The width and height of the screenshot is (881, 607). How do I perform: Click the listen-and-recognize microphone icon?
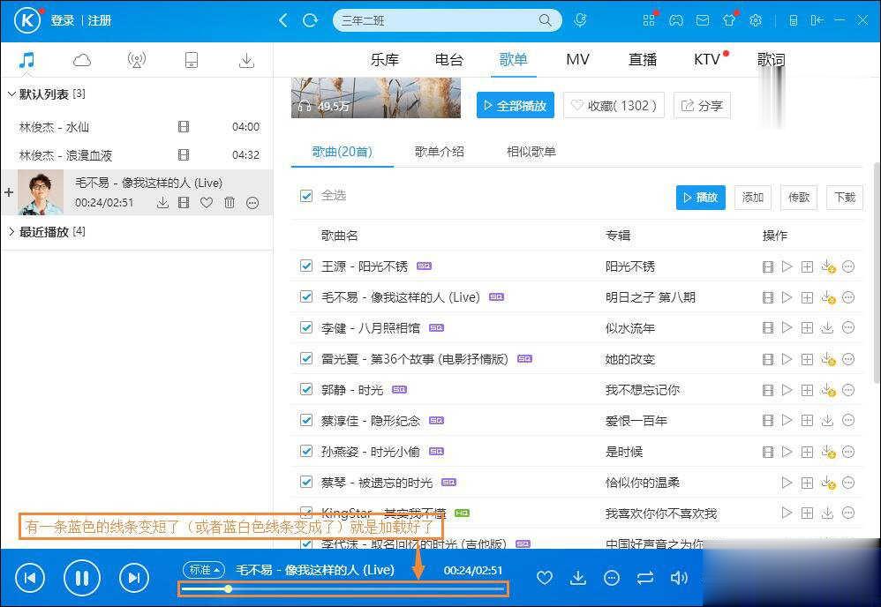(580, 19)
